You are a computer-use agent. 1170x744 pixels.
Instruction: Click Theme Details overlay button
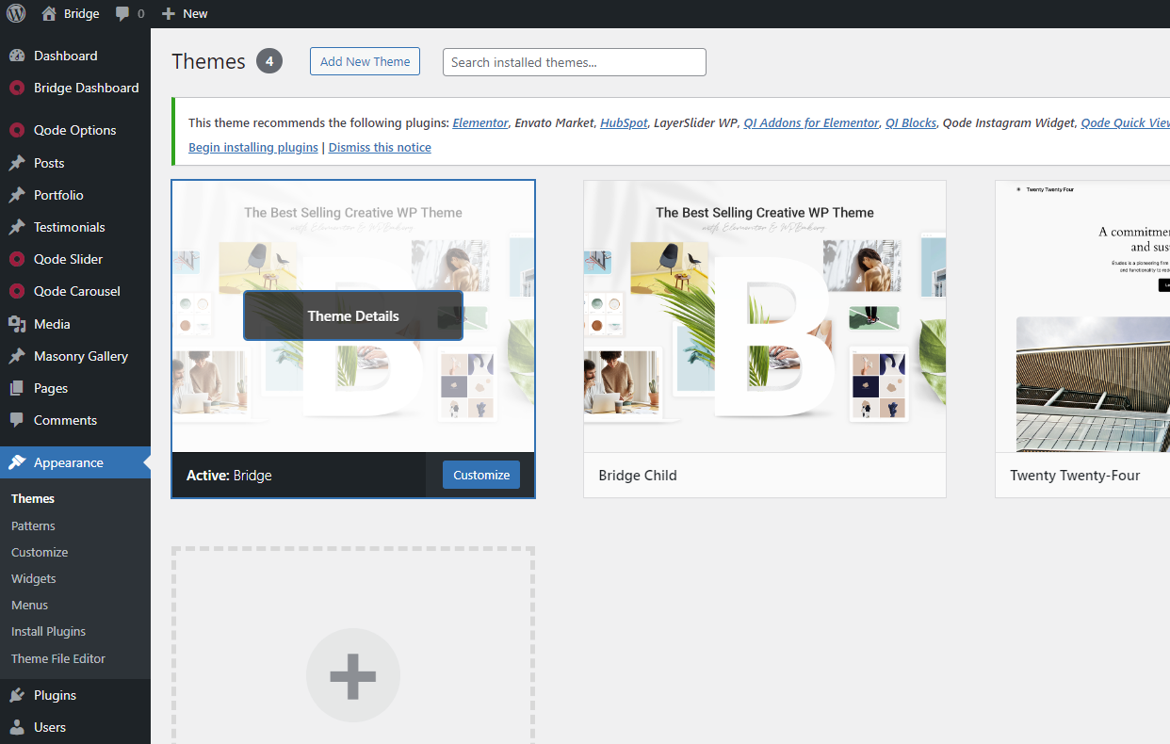click(353, 315)
